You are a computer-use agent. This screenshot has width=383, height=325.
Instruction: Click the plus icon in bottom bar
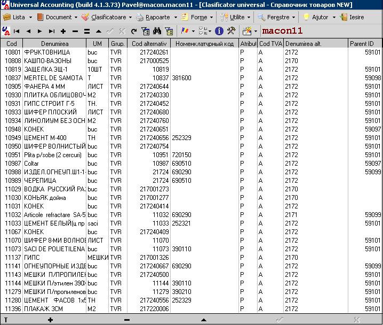(50, 320)
